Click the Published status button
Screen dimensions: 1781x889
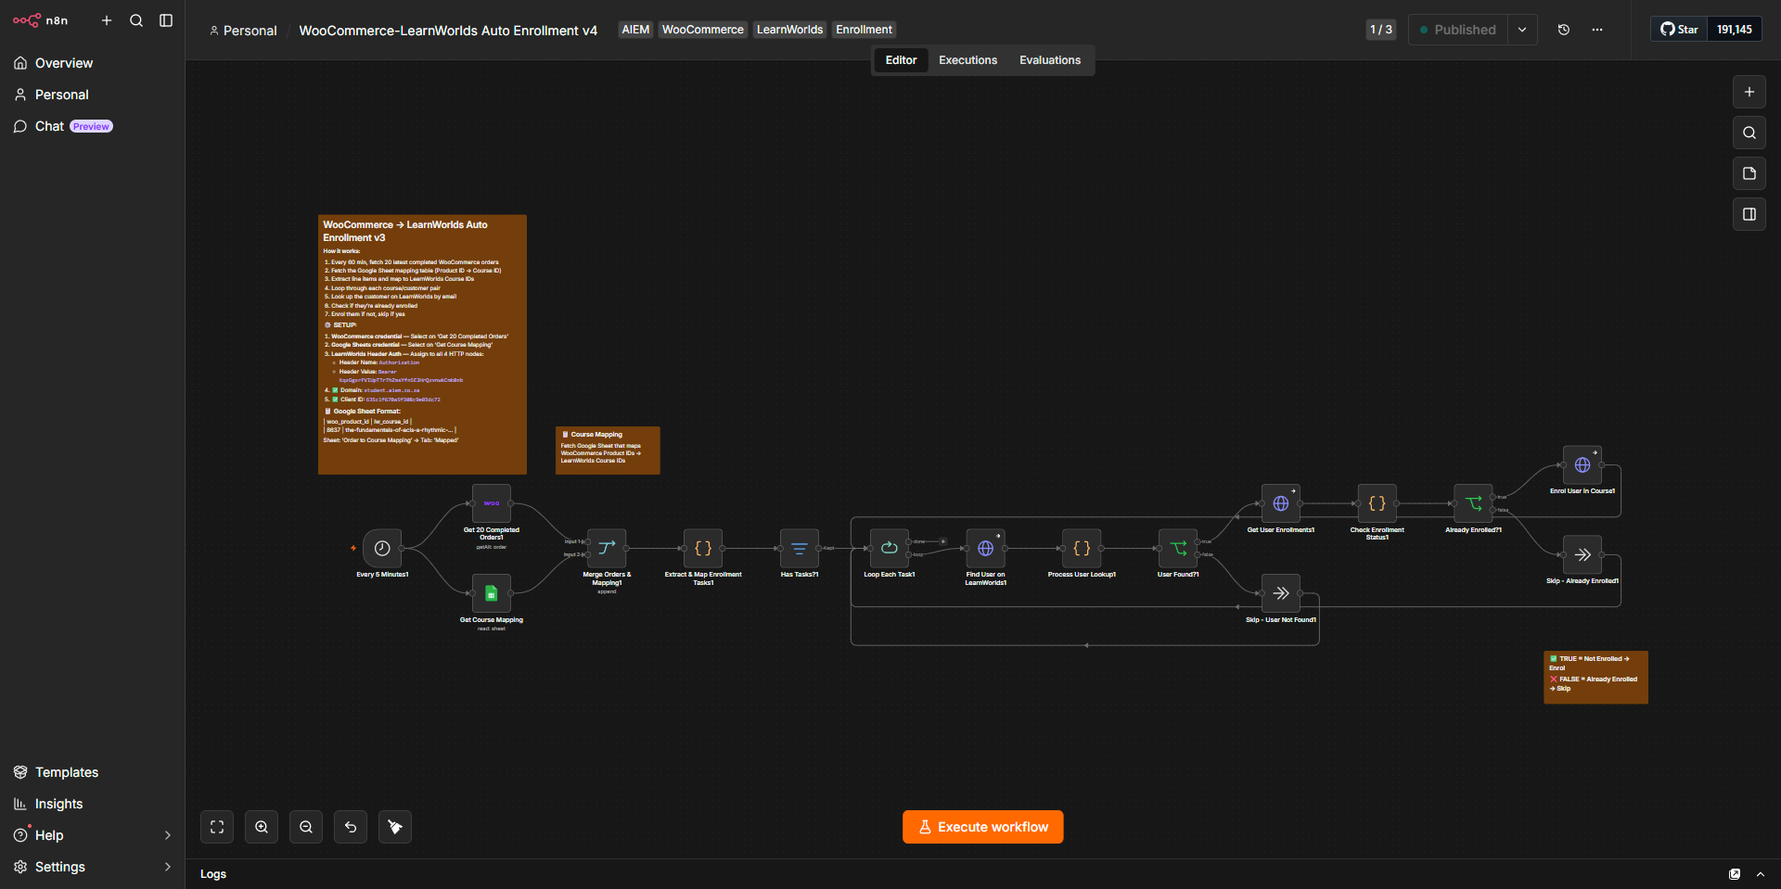pyautogui.click(x=1458, y=30)
